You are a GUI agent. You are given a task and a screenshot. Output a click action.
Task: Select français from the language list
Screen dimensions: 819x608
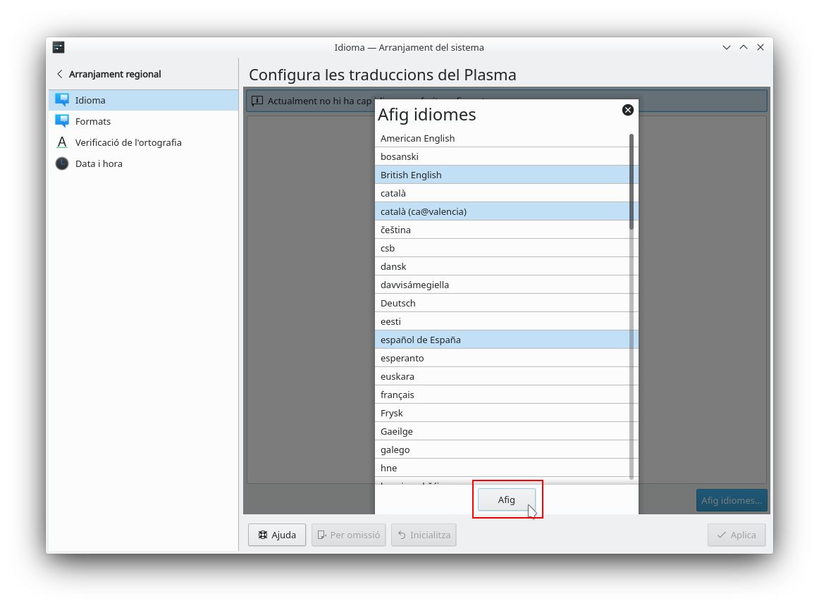click(x=397, y=395)
